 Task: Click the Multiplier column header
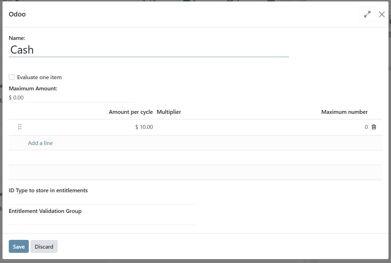coord(169,112)
